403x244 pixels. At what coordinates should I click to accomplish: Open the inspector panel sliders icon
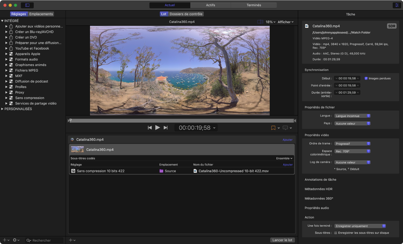point(396,5)
